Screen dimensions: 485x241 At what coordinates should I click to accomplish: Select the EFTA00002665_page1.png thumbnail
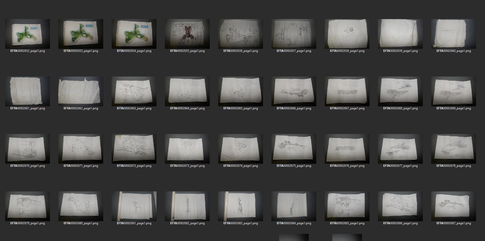(241, 91)
